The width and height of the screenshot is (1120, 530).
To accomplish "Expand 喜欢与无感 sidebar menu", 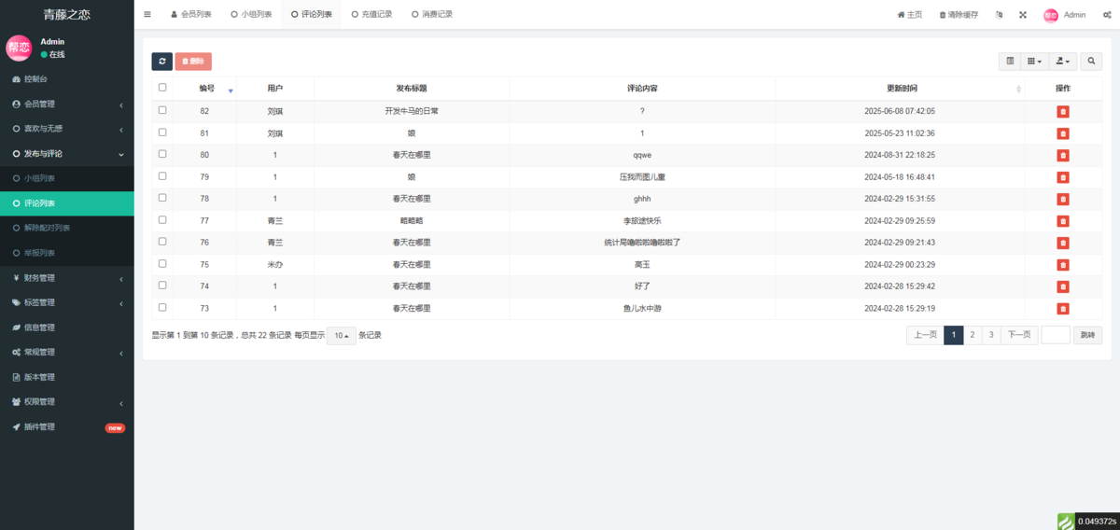I will [x=67, y=129].
